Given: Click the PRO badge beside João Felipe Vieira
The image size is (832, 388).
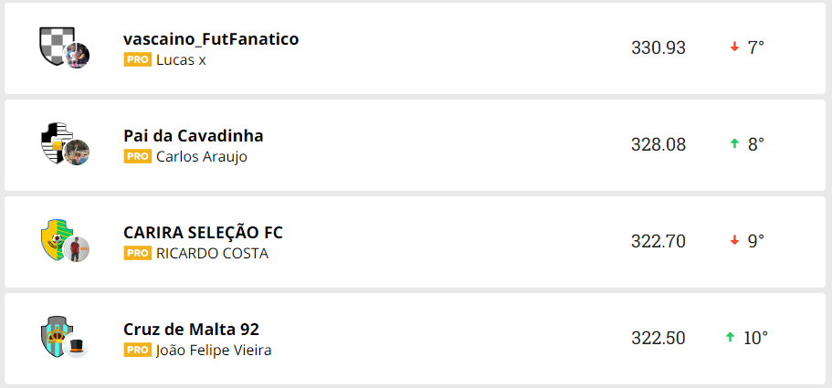Looking at the screenshot, I should pyautogui.click(x=137, y=350).
